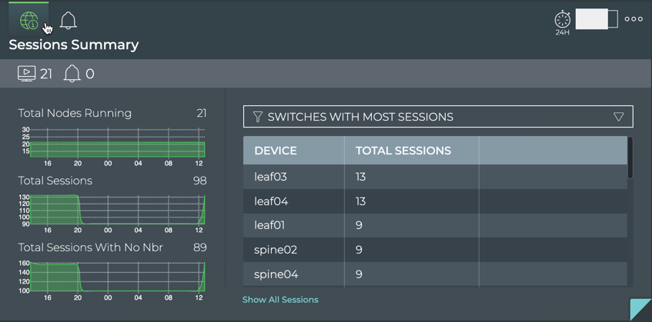Screen dimensions: 652x322
Task: Click the Show All Sessions link
Action: [x=280, y=300]
